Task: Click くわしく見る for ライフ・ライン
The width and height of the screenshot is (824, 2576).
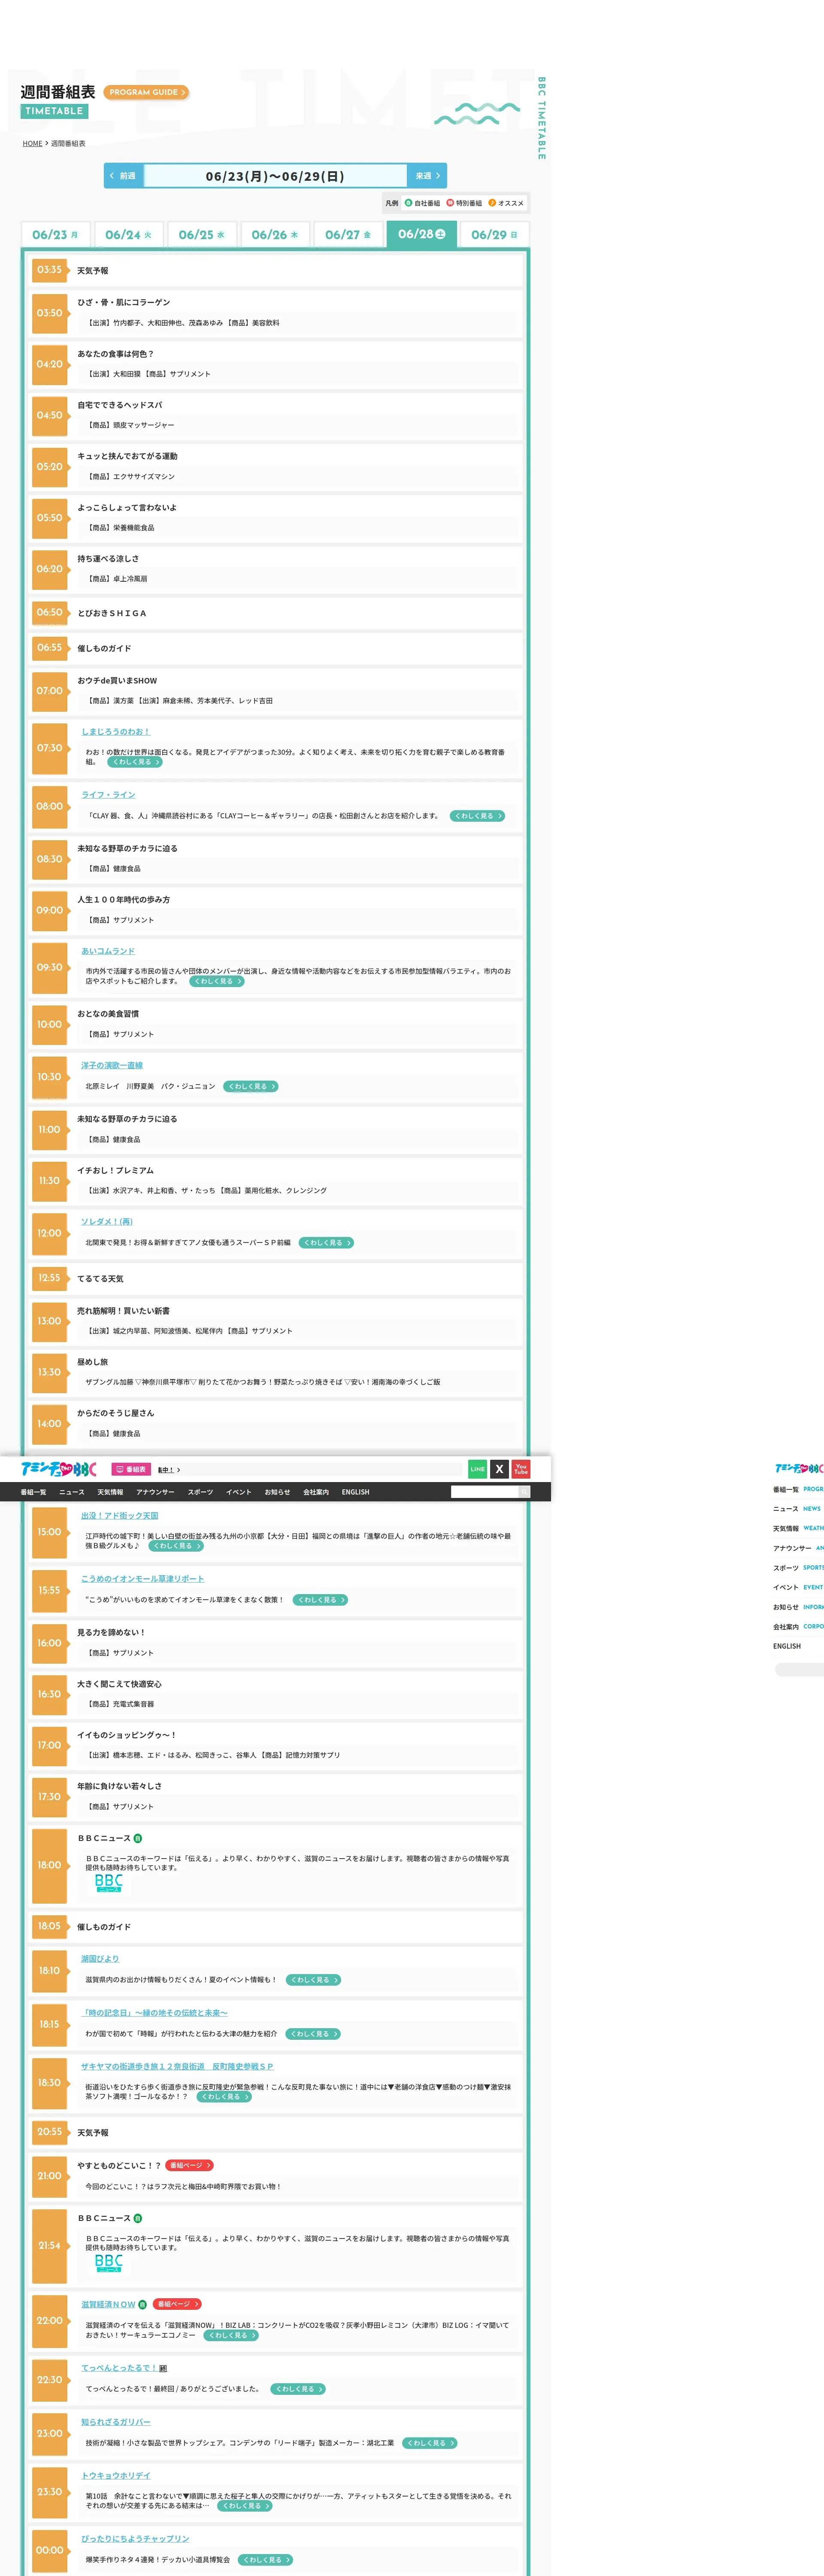Action: coord(477,816)
